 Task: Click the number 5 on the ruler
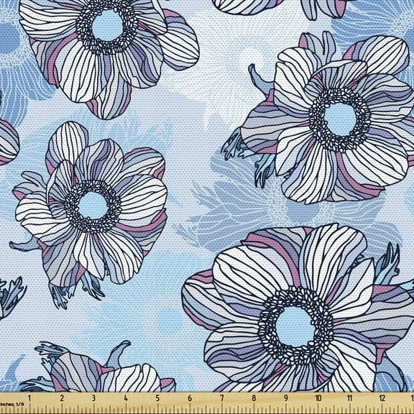[x=157, y=398]
